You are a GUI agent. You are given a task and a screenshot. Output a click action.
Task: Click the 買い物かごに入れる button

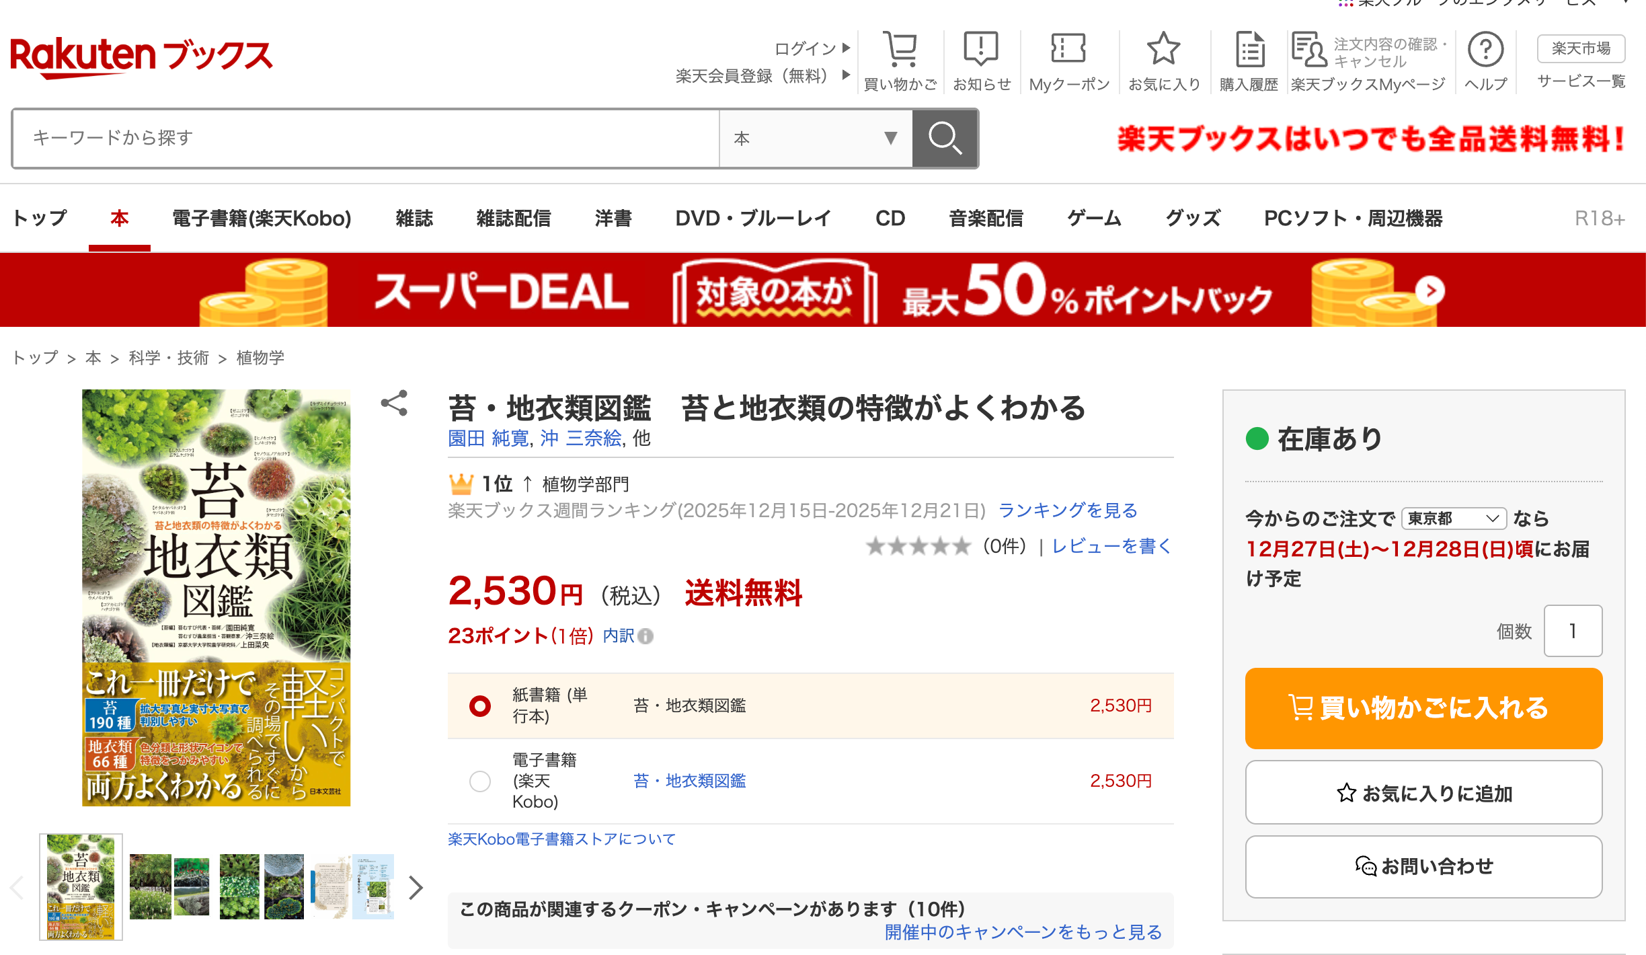click(1423, 708)
